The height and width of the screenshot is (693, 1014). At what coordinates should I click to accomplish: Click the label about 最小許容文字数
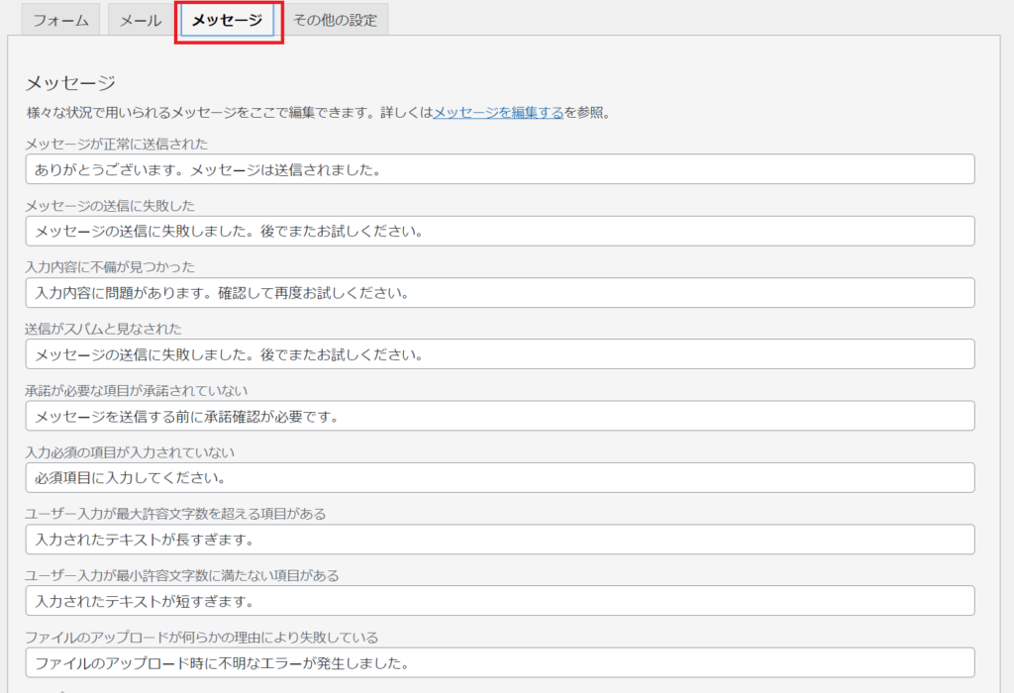(x=182, y=575)
